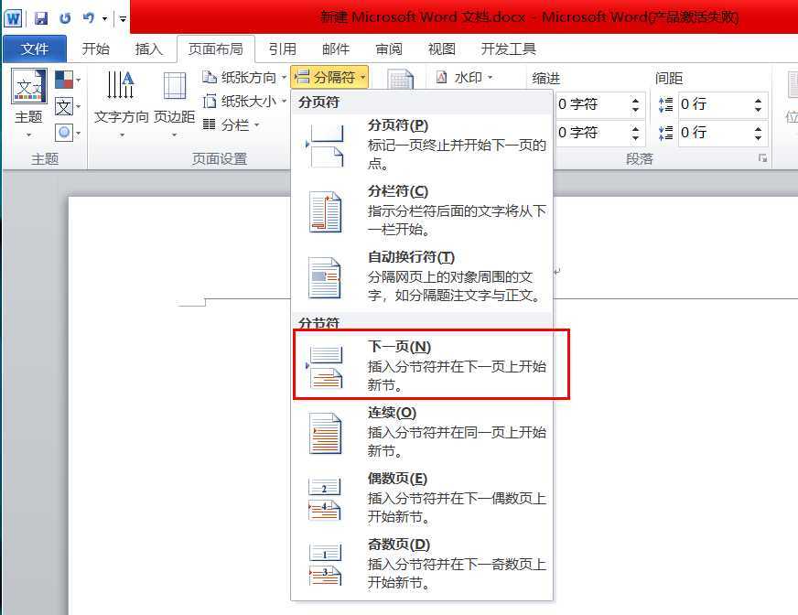The height and width of the screenshot is (615, 798).
Task: Switch to the 审阅 (Review) tab
Action: tap(389, 49)
